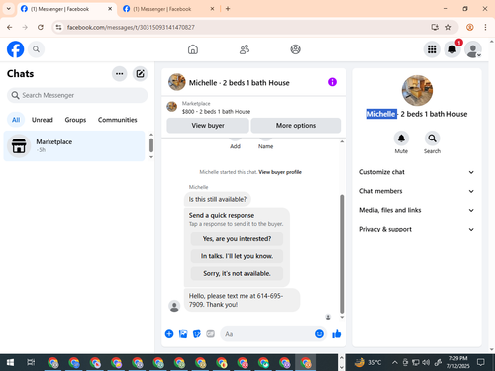Go back with browser back arrow

(10, 27)
